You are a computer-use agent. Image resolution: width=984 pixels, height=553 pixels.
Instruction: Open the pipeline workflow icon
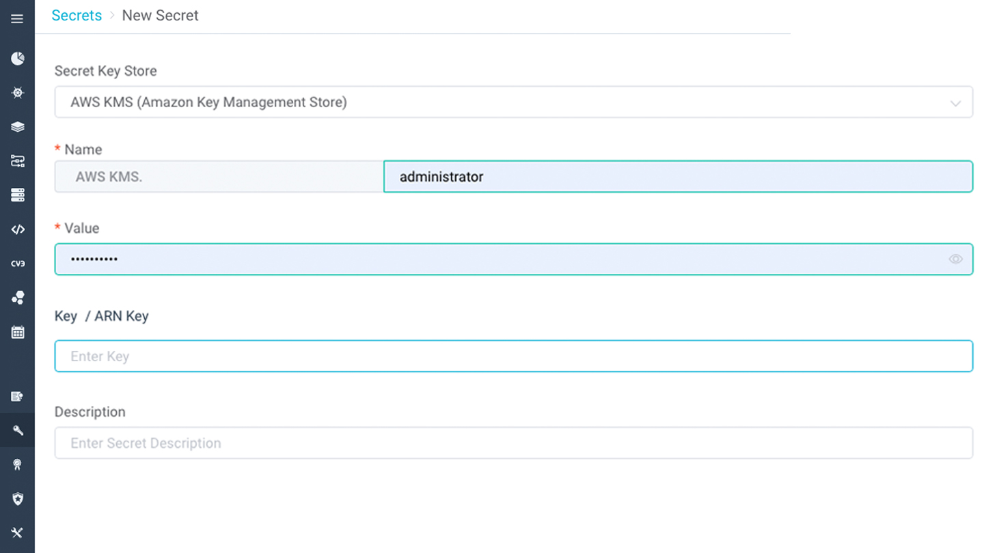click(x=17, y=161)
